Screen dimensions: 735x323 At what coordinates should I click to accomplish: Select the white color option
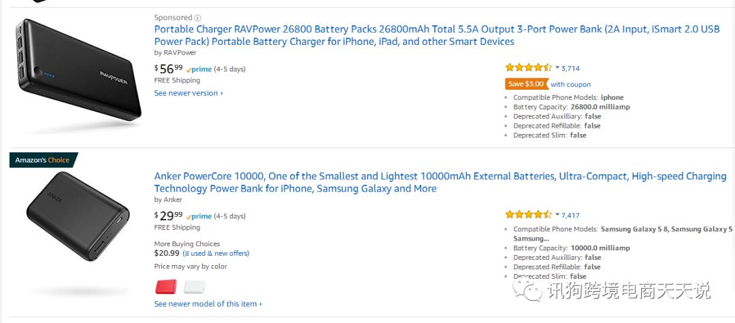pos(194,286)
